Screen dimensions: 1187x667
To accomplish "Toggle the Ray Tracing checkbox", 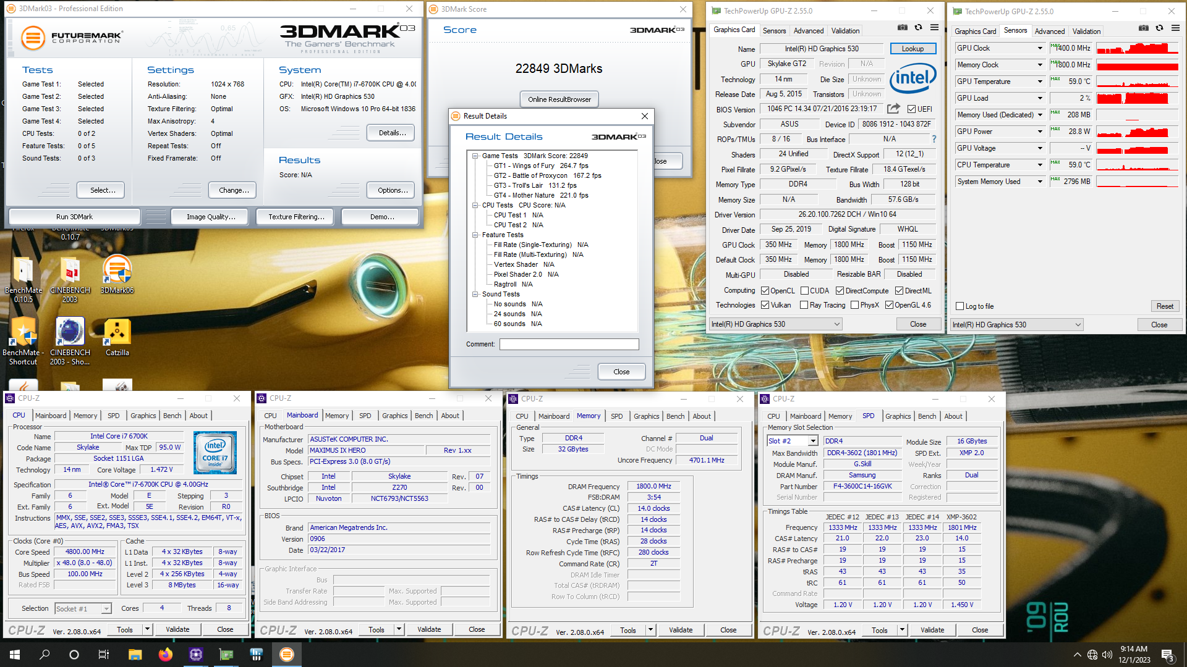I will pyautogui.click(x=804, y=305).
